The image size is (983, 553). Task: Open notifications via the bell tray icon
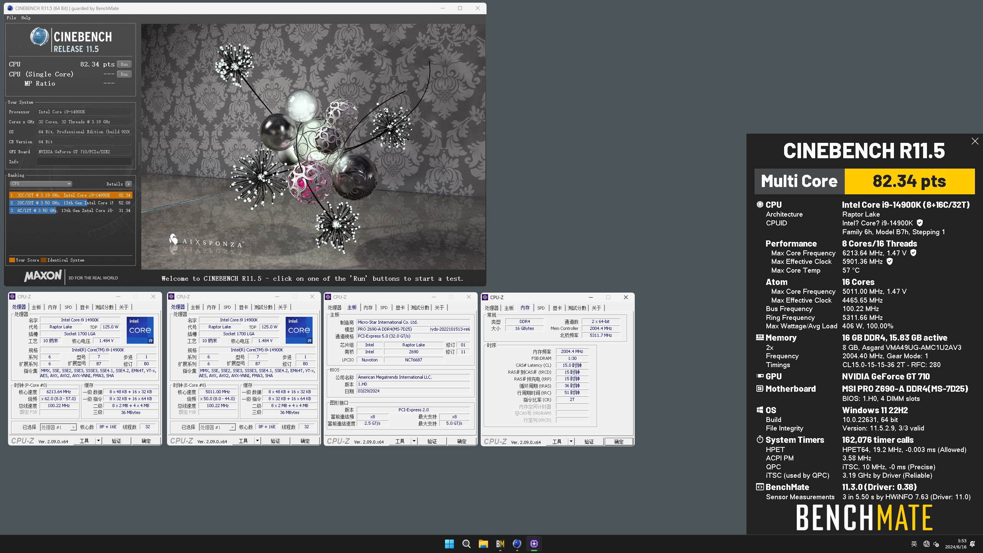pyautogui.click(x=972, y=544)
